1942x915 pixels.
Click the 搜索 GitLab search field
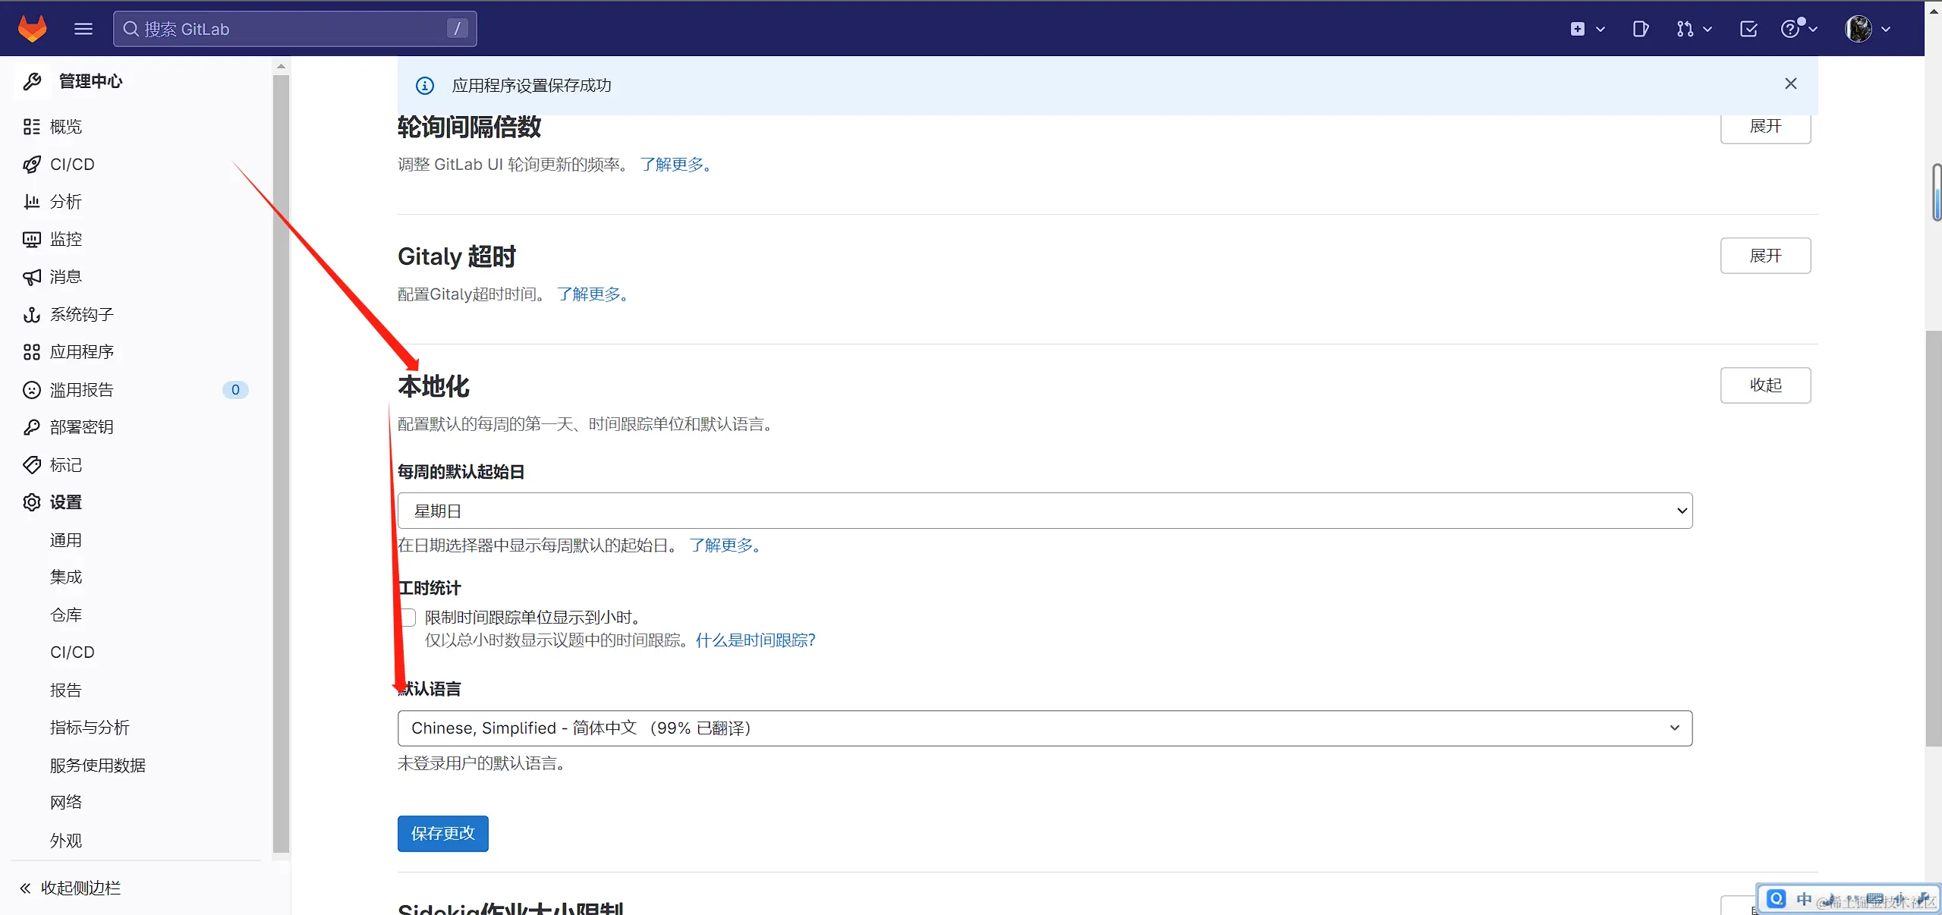pos(294,29)
